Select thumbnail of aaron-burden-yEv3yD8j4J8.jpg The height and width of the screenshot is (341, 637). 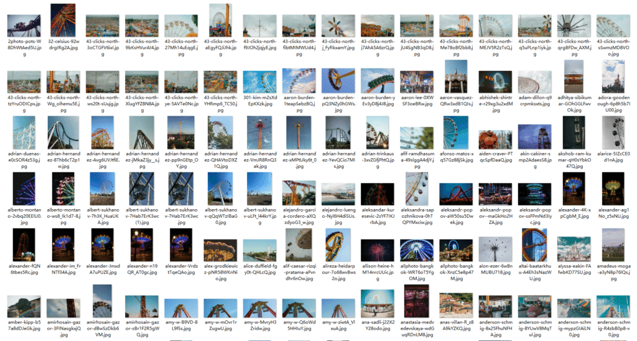click(378, 81)
